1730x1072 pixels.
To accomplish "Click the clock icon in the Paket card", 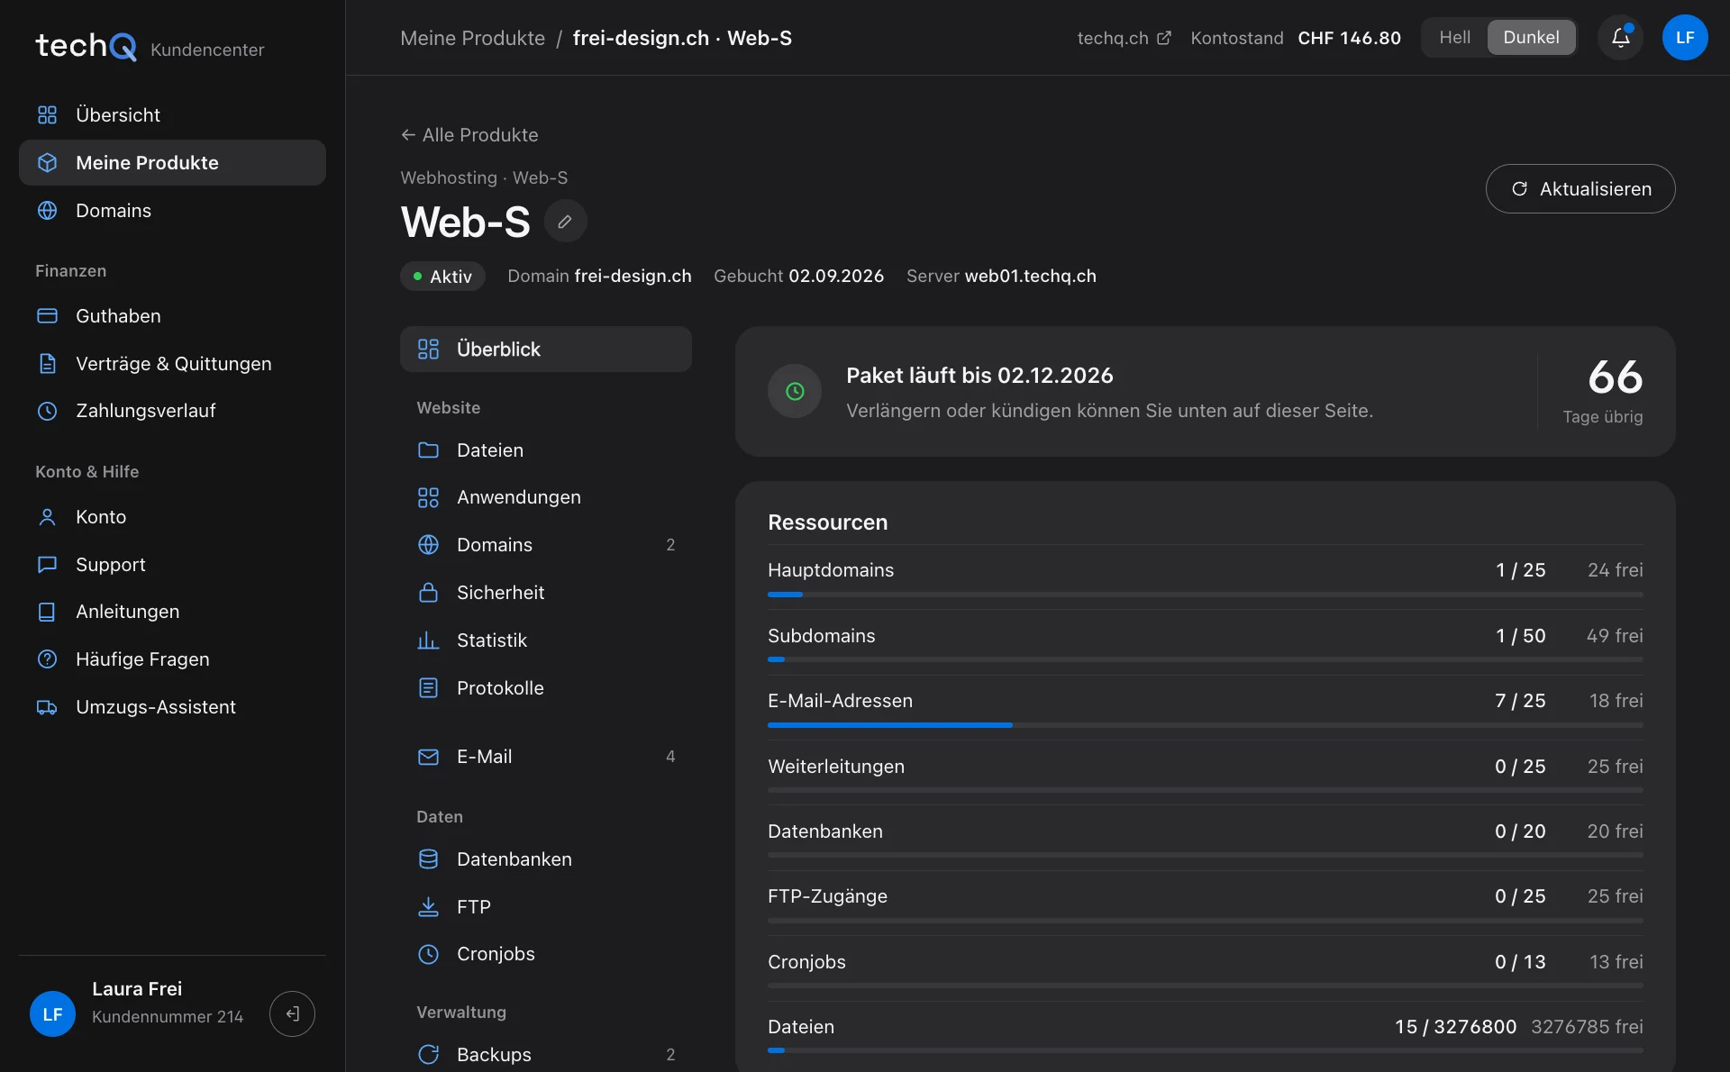I will pos(795,391).
